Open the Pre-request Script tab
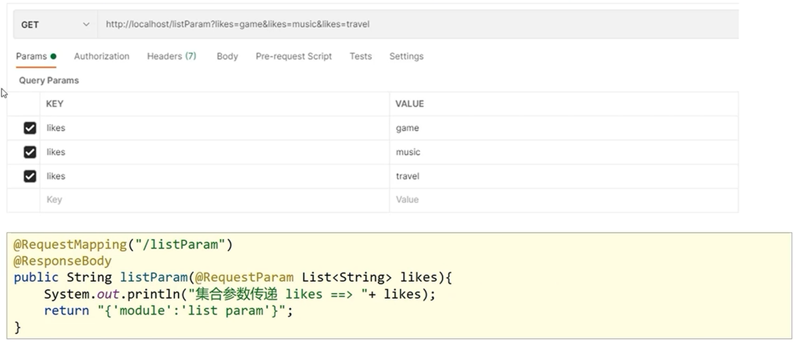 pyautogui.click(x=294, y=56)
